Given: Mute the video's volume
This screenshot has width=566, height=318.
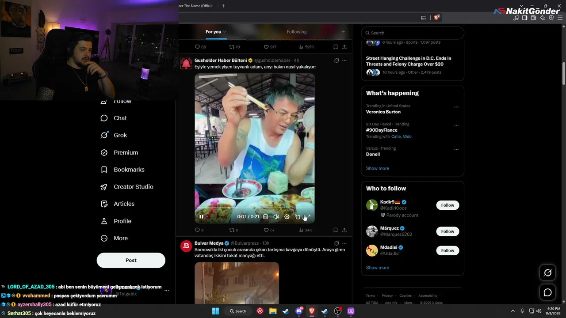Looking at the screenshot, I should [x=276, y=217].
